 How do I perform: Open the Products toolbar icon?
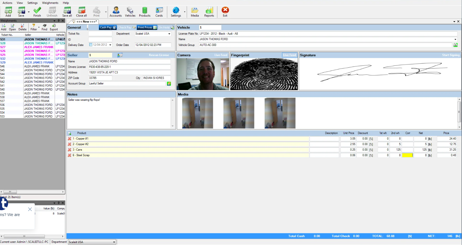[145, 12]
